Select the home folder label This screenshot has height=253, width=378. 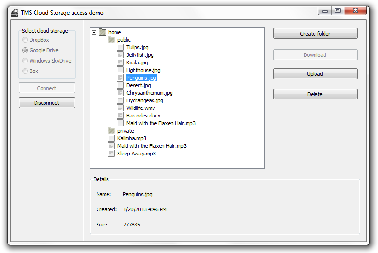[x=115, y=32]
